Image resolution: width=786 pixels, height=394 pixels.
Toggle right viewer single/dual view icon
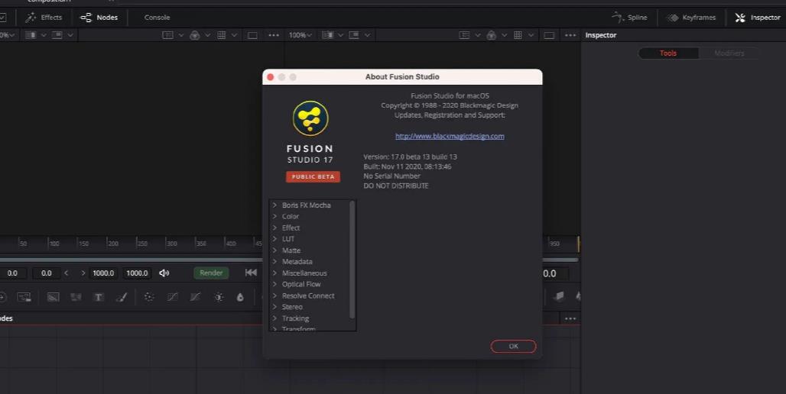(550, 35)
